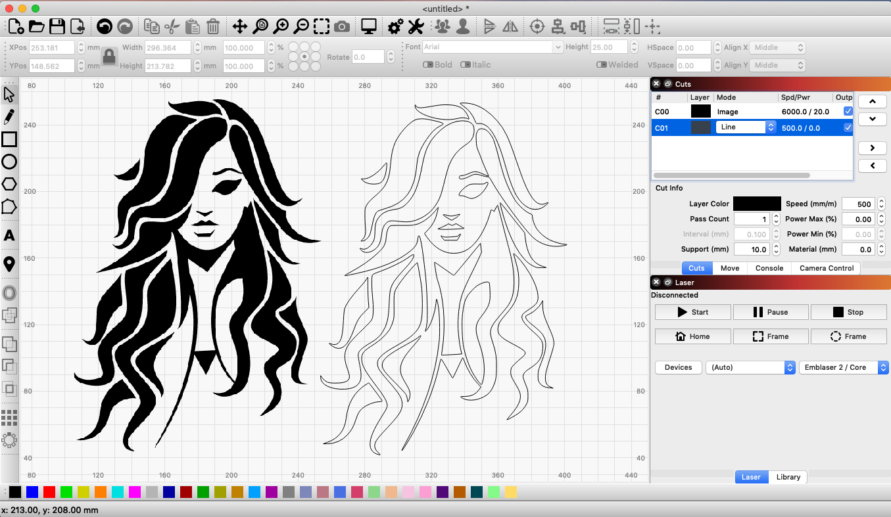The image size is (891, 517).
Task: Choose the Text creation tool
Action: tap(9, 236)
